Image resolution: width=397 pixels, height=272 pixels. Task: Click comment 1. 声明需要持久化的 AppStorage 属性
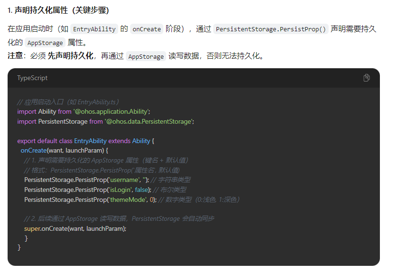click(106, 160)
